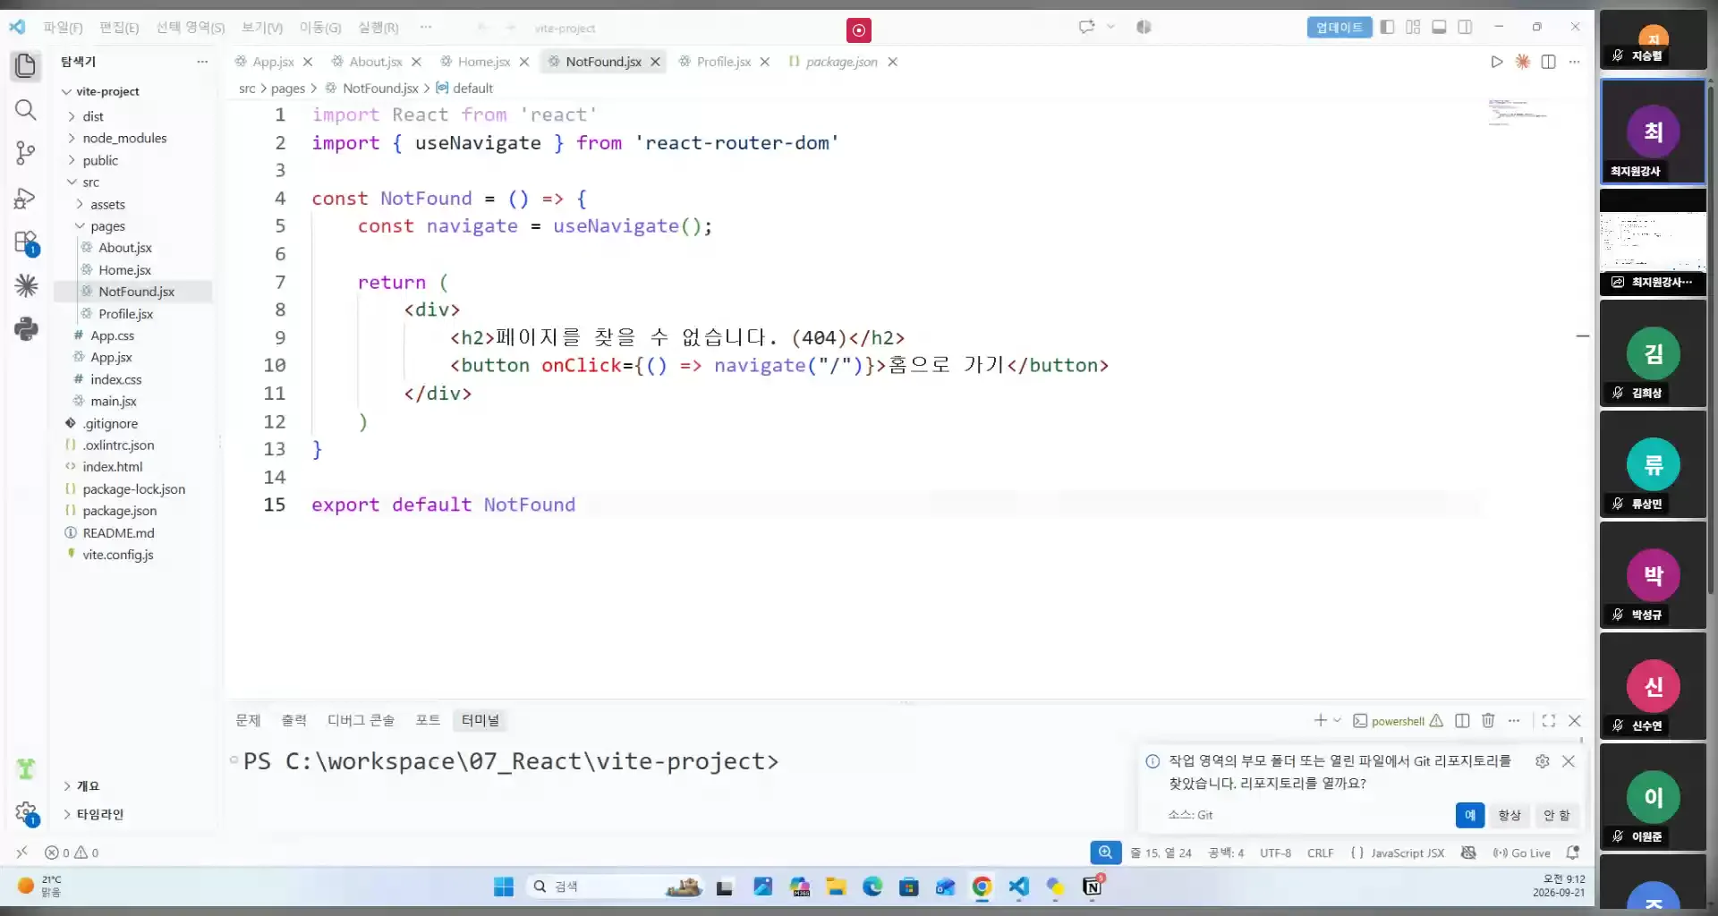Toggle the secondary side bar visibility
The height and width of the screenshot is (916, 1718).
pyautogui.click(x=1465, y=27)
